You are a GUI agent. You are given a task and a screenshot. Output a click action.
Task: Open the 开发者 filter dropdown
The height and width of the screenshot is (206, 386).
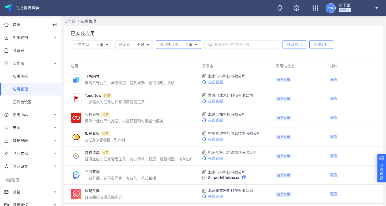point(134,45)
